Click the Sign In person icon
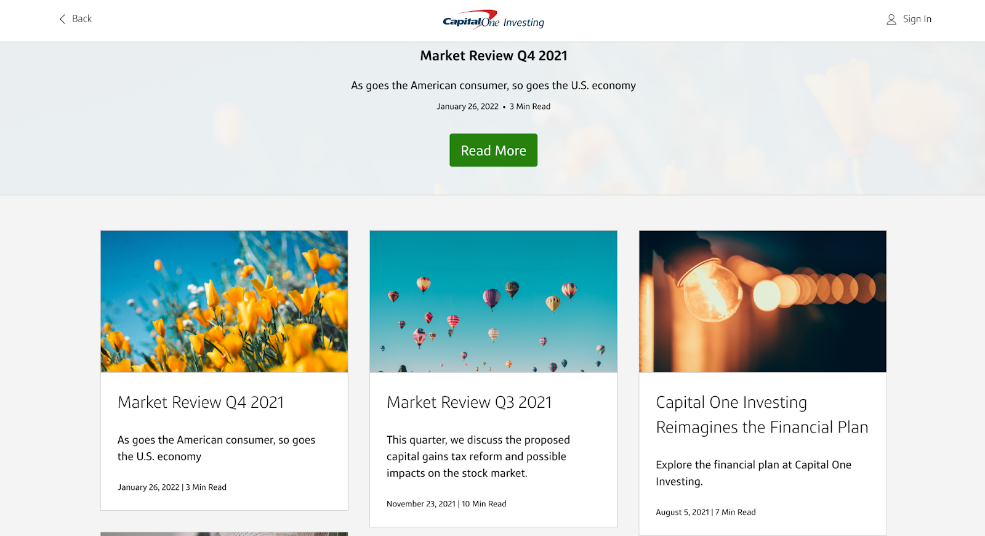 coord(891,20)
